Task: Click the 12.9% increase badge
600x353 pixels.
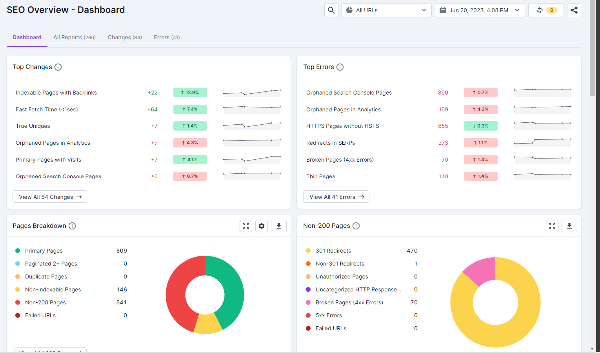Action: pos(190,93)
